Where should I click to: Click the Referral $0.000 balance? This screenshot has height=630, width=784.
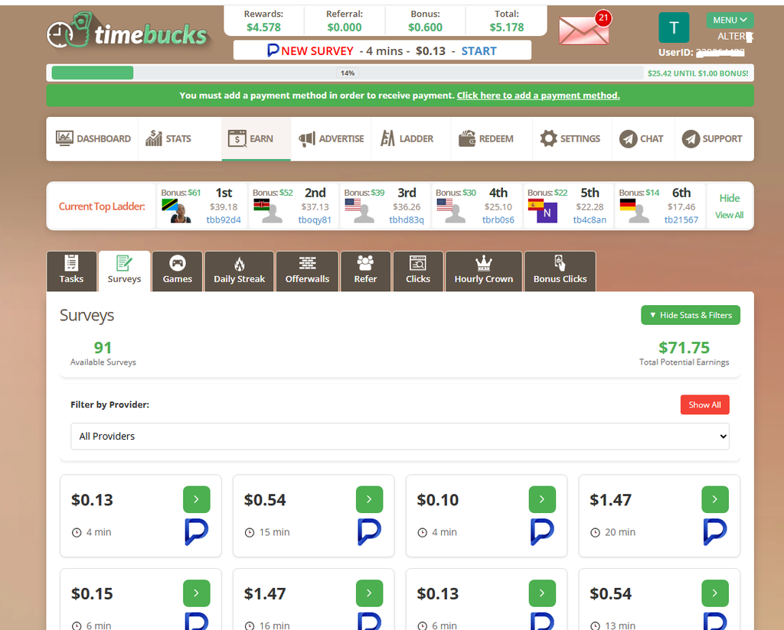point(345,28)
